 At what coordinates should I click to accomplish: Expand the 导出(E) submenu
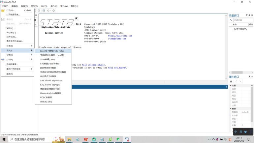[x=32, y=55]
